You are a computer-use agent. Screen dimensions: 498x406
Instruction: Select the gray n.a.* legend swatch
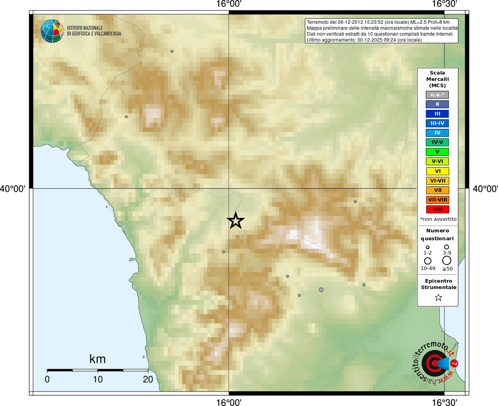(437, 95)
